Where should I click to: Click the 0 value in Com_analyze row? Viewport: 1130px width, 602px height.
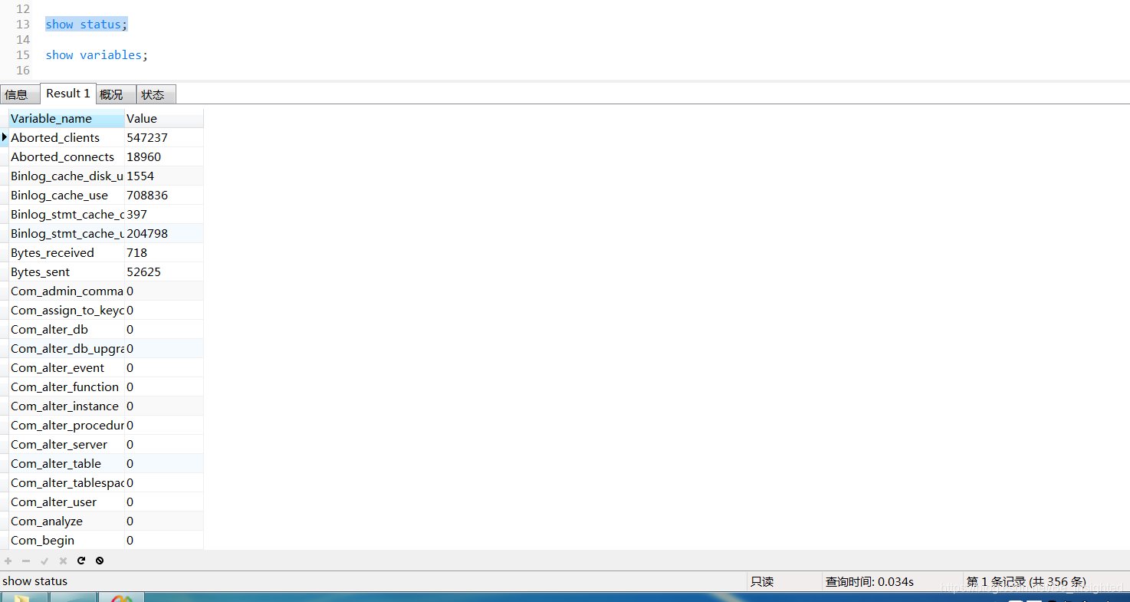click(x=164, y=521)
